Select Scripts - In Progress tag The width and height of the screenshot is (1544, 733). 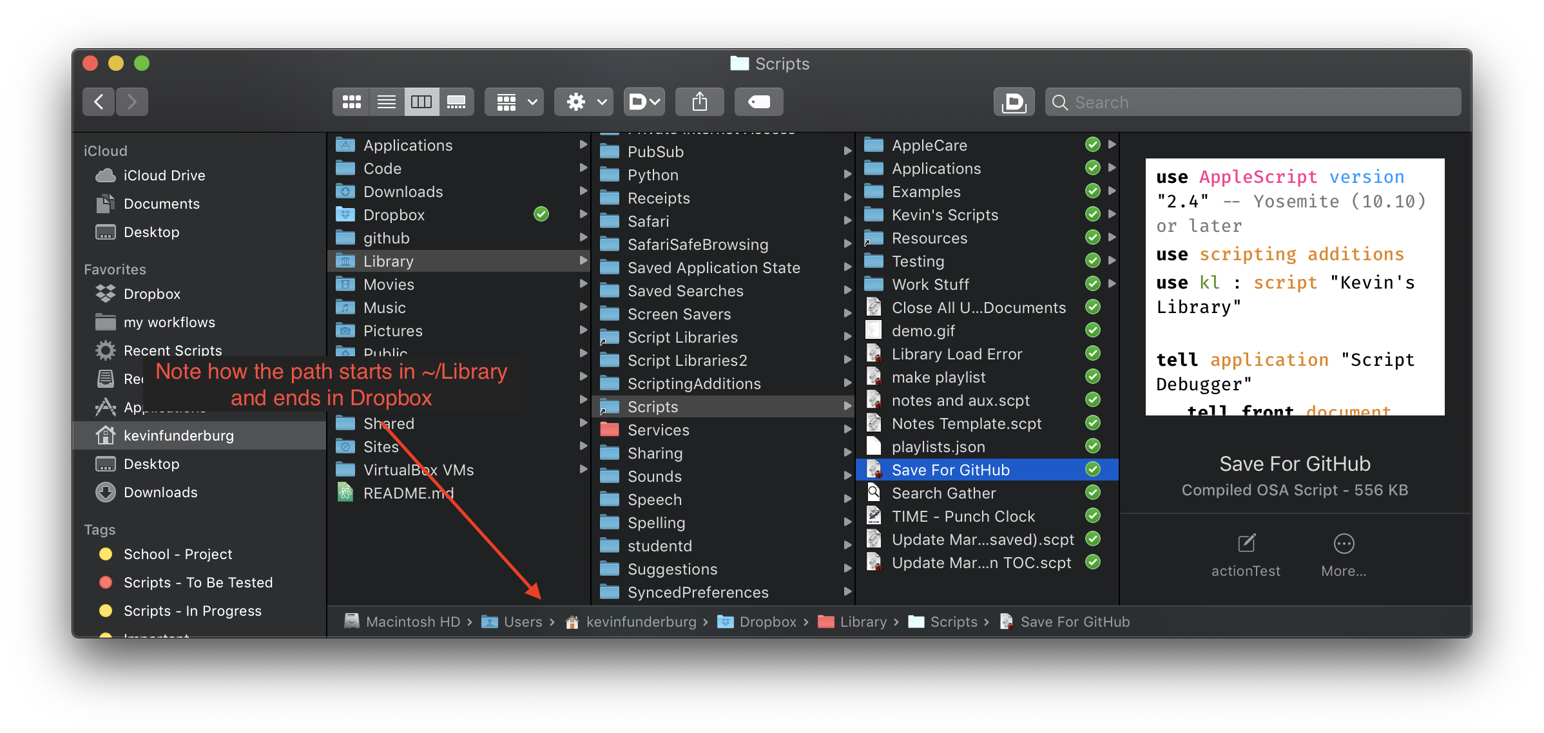[192, 611]
